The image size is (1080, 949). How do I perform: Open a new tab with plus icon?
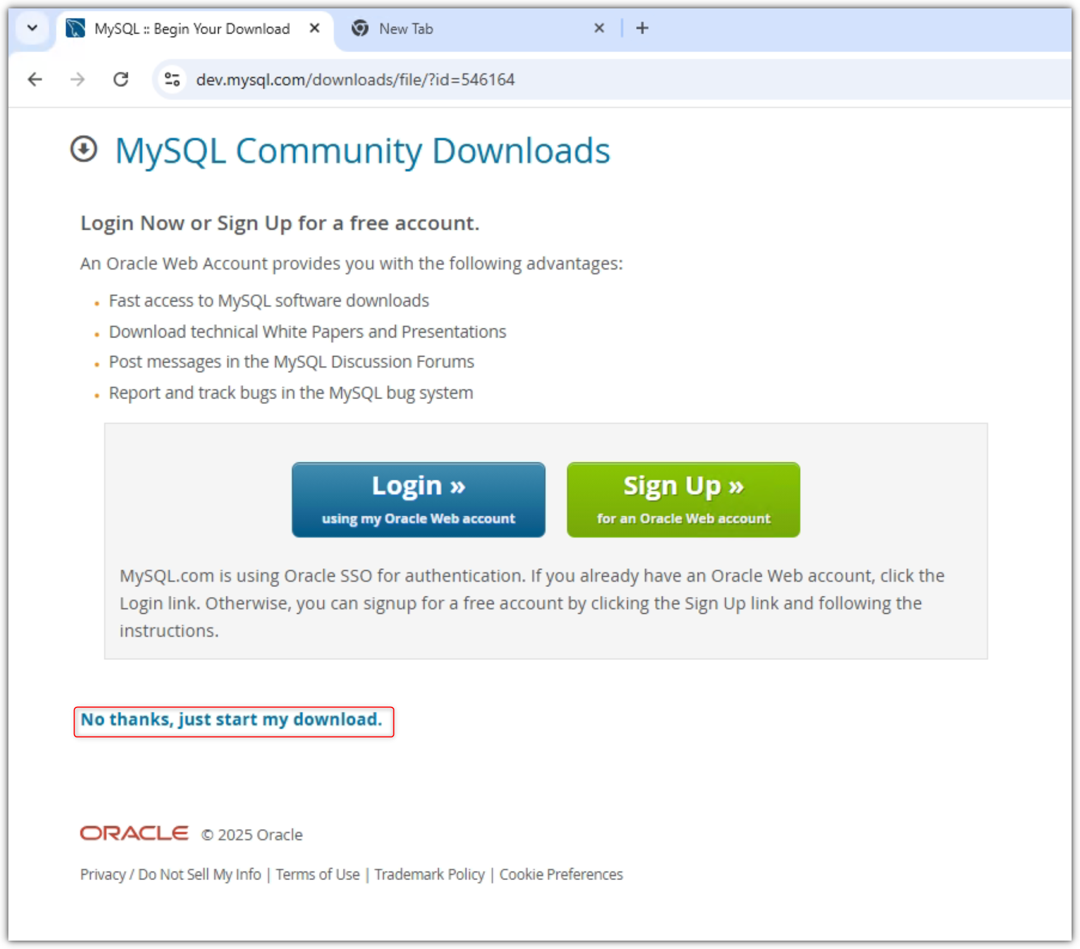pos(642,28)
